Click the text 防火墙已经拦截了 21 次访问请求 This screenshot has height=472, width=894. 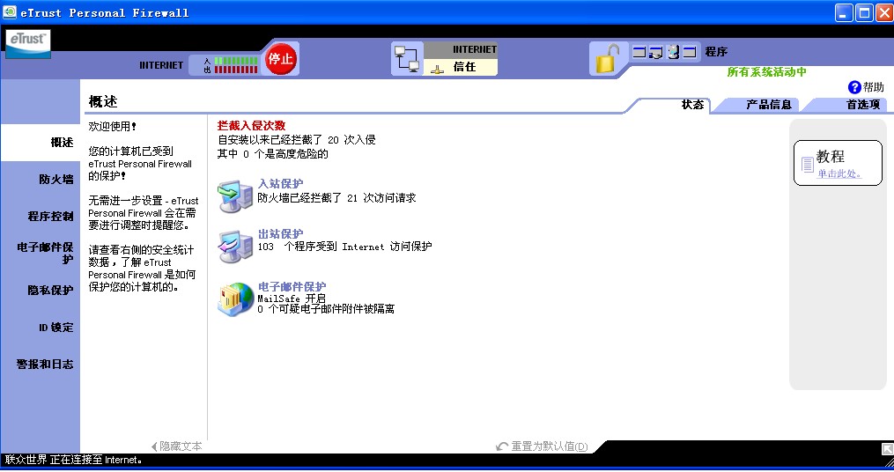point(336,198)
